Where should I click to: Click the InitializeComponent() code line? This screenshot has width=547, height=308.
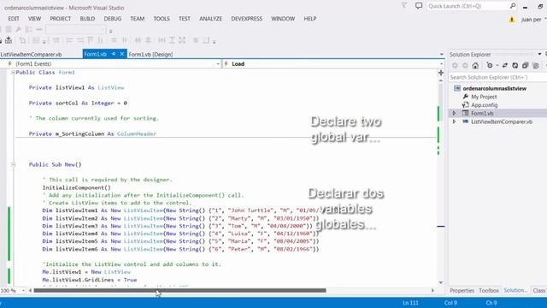[x=76, y=187]
